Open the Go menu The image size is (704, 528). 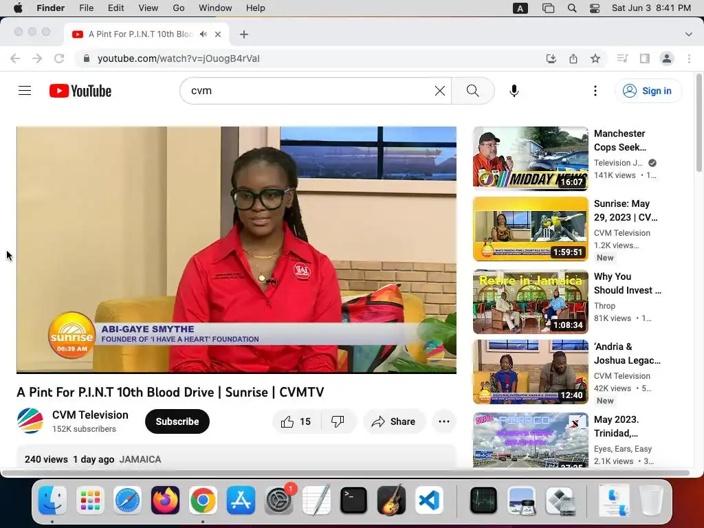179,8
